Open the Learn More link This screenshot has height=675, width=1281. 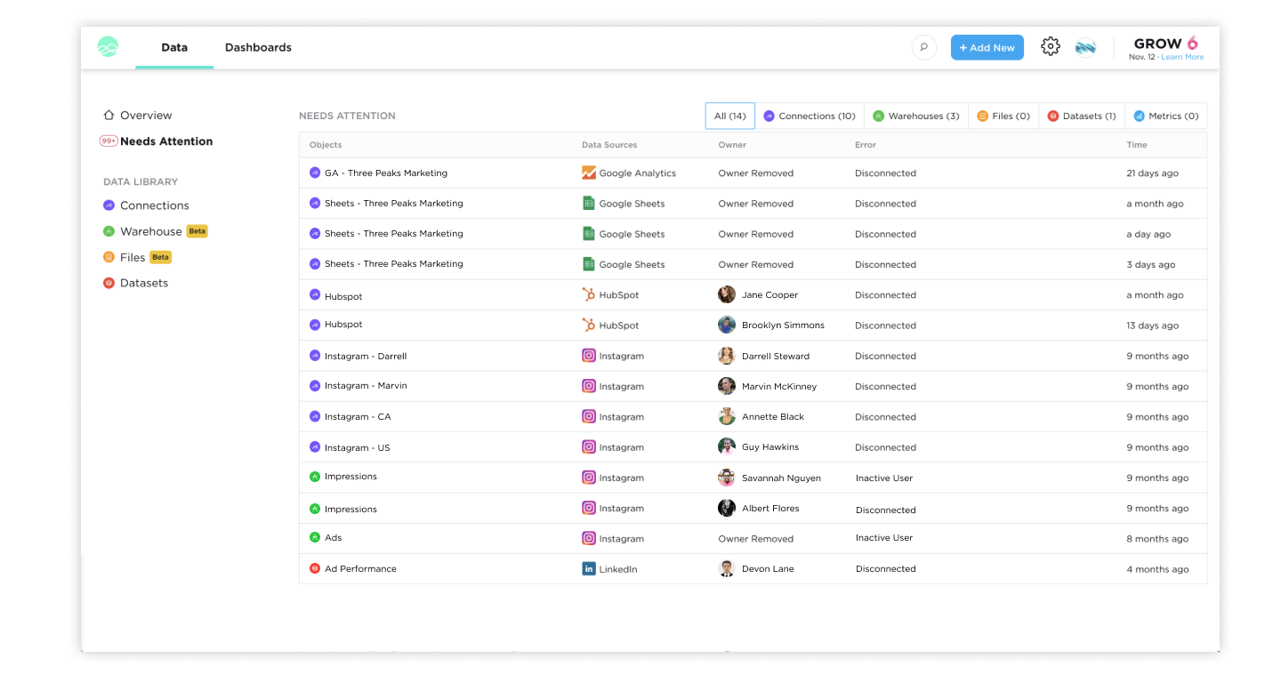click(x=1182, y=57)
